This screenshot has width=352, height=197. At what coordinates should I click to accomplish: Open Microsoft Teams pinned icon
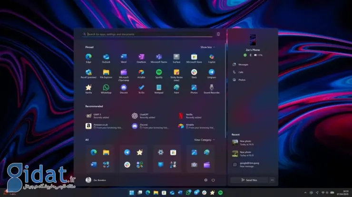[159, 57]
